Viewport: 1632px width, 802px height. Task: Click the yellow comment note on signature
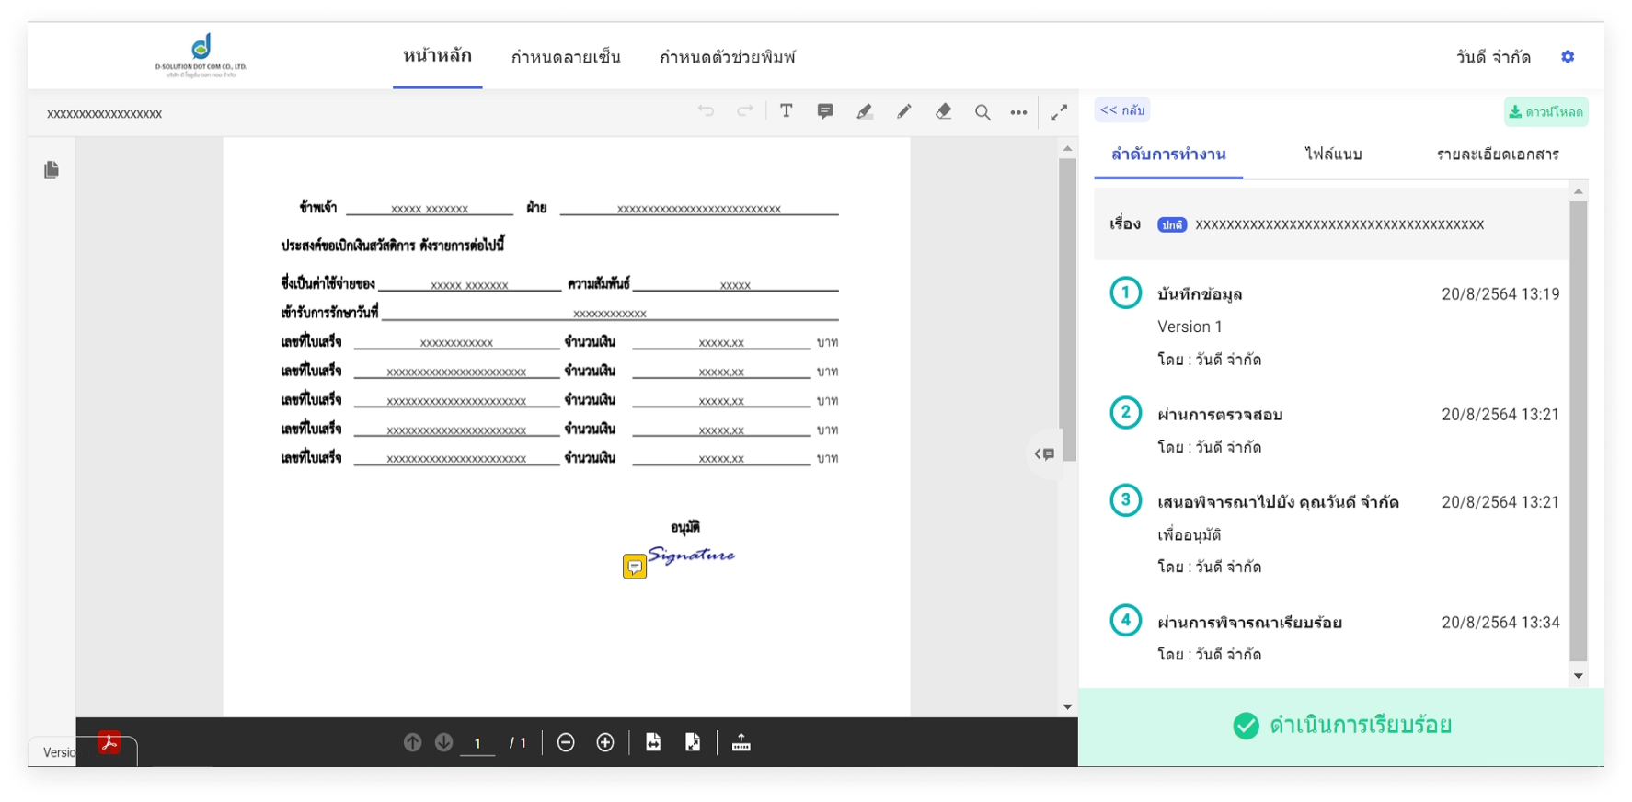(635, 567)
